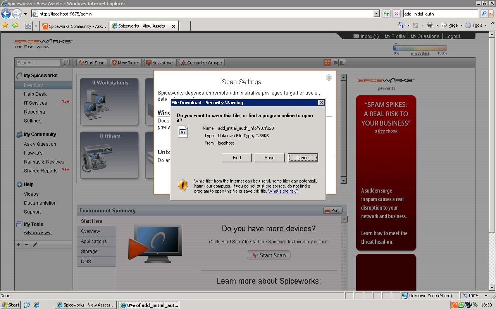Click inside the search input field

pyautogui.click(x=38, y=62)
